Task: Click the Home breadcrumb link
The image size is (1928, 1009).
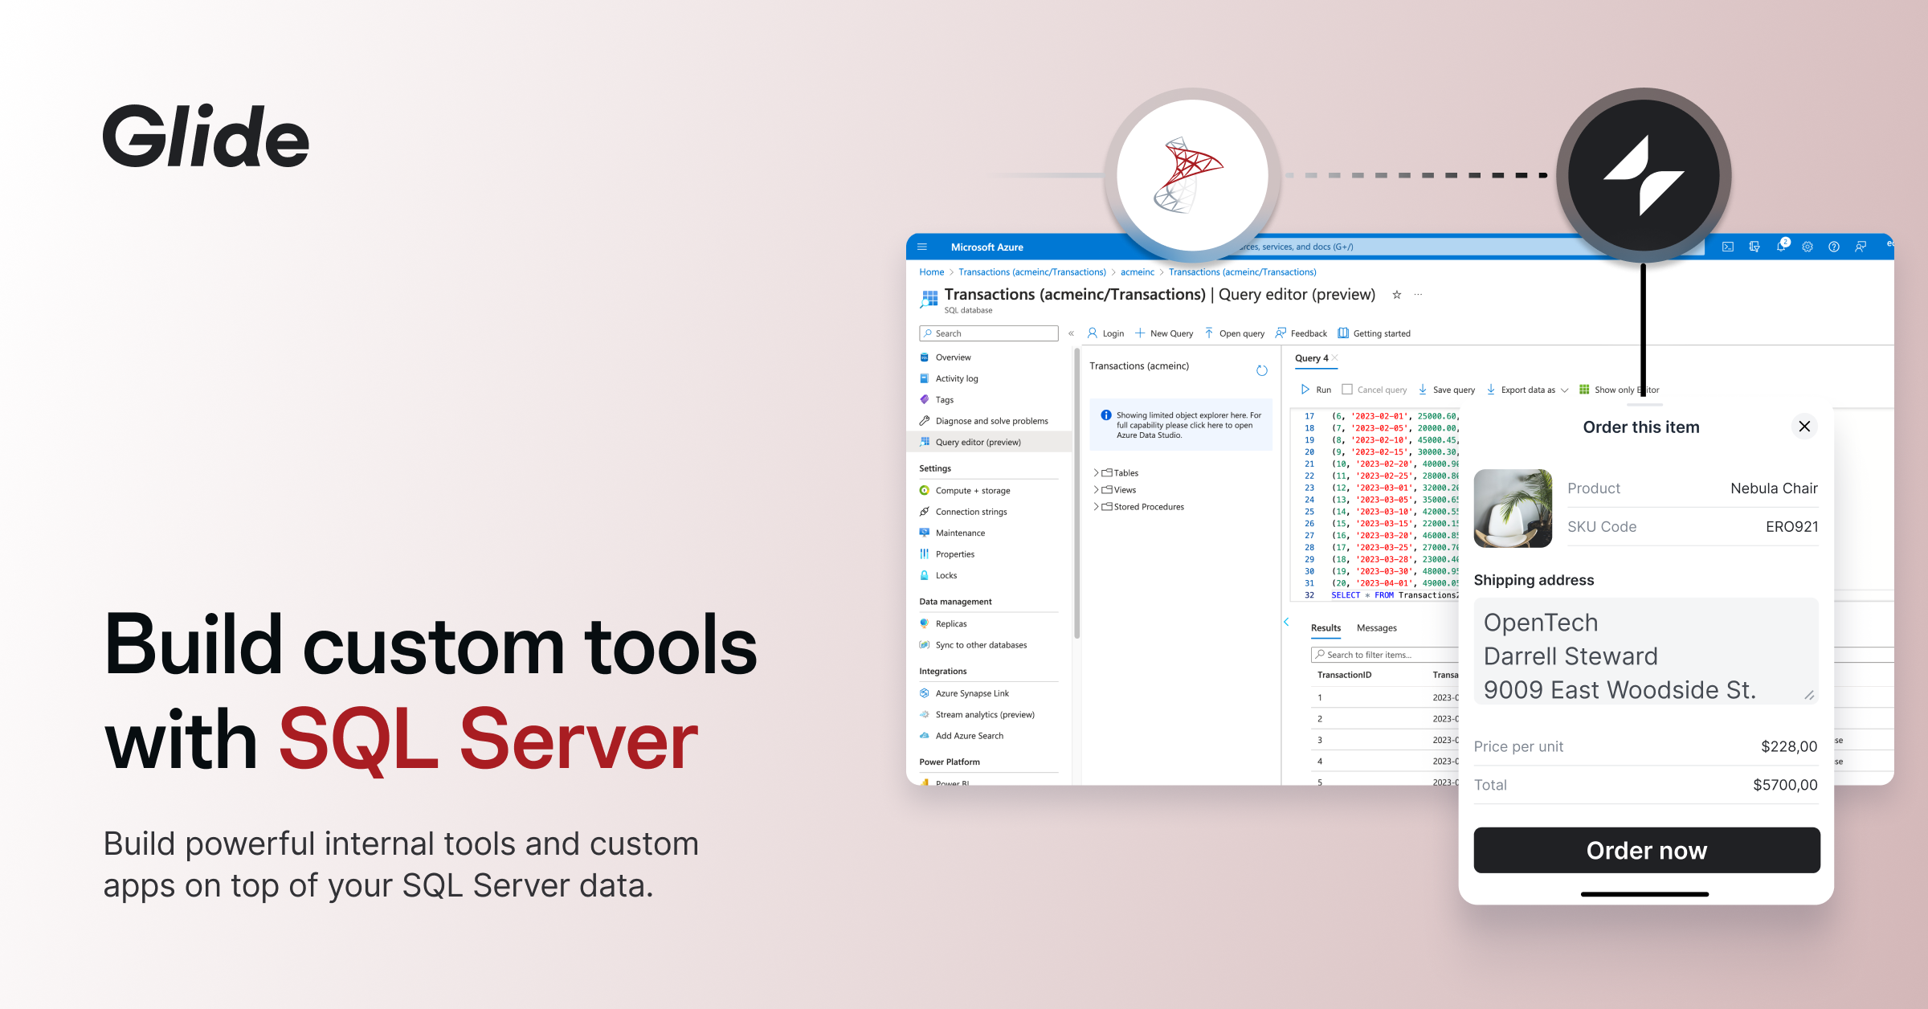Action: 931,272
